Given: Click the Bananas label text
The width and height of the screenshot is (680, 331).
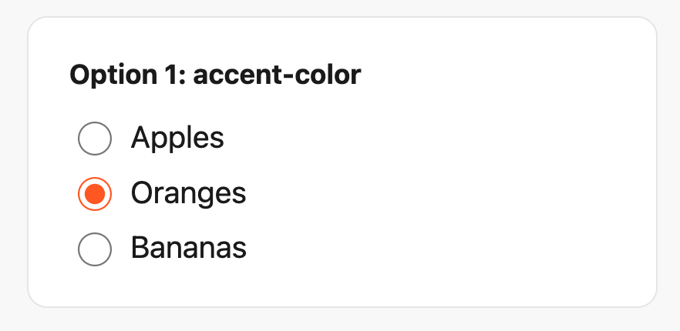Looking at the screenshot, I should [x=188, y=249].
